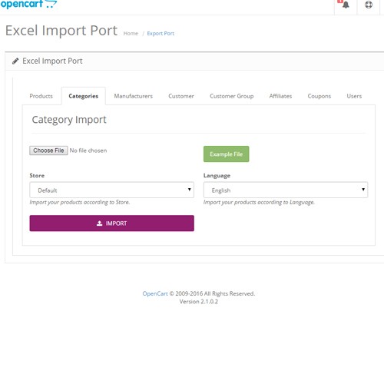Switch to the Products tab
This screenshot has height=384, width=384.
click(41, 96)
